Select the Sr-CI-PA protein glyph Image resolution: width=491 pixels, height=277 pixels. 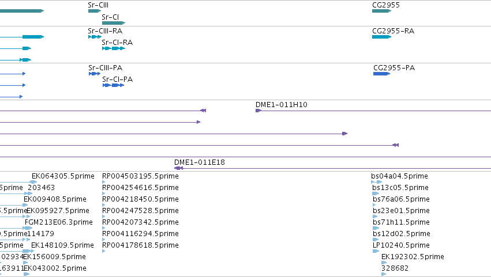pos(113,85)
